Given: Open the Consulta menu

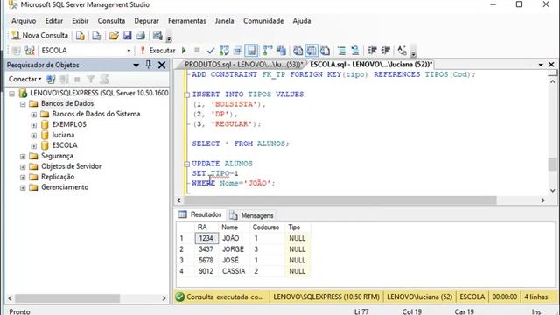Looking at the screenshot, I should (111, 21).
